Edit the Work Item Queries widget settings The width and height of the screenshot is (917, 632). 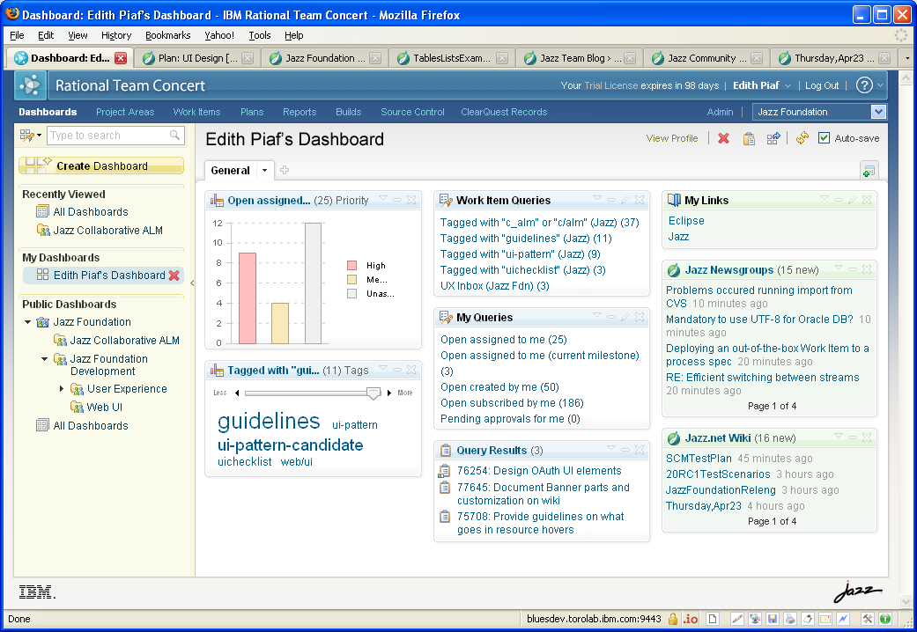(x=625, y=200)
